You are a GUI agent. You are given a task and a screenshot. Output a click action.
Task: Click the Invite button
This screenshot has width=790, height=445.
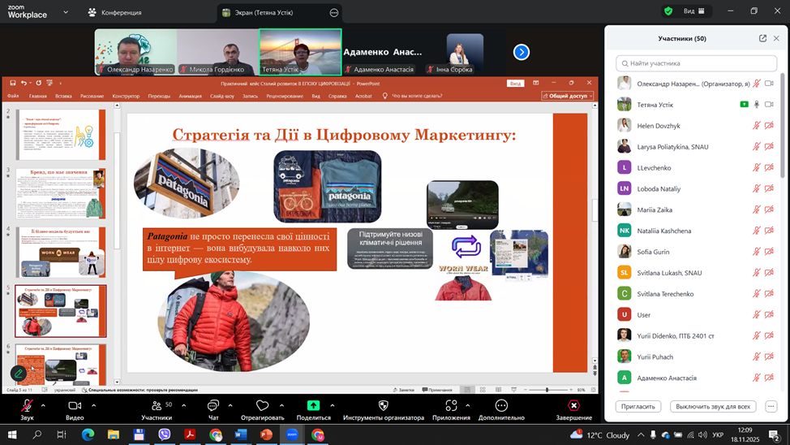coord(639,406)
